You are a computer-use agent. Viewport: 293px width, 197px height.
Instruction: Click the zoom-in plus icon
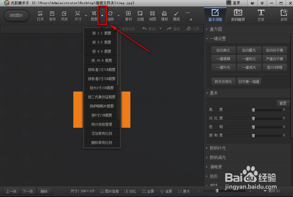(x=251, y=191)
